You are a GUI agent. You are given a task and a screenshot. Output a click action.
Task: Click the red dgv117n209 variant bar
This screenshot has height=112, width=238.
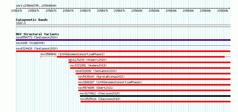pos(149,62)
